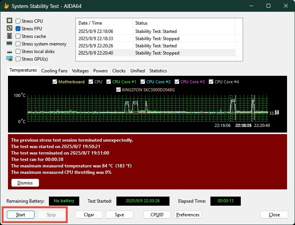This screenshot has width=295, height=225.
Task: Click the Elapsed Time value 00:00:13
Action: point(225,201)
